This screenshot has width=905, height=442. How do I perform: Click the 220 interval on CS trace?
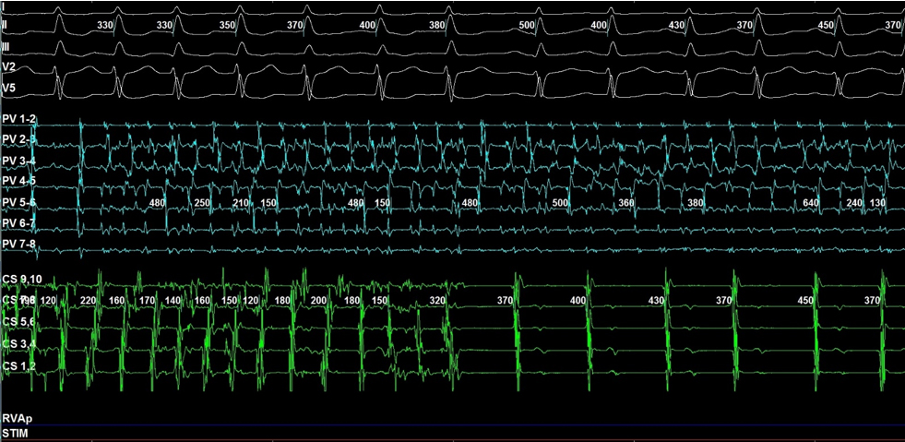pyautogui.click(x=89, y=302)
